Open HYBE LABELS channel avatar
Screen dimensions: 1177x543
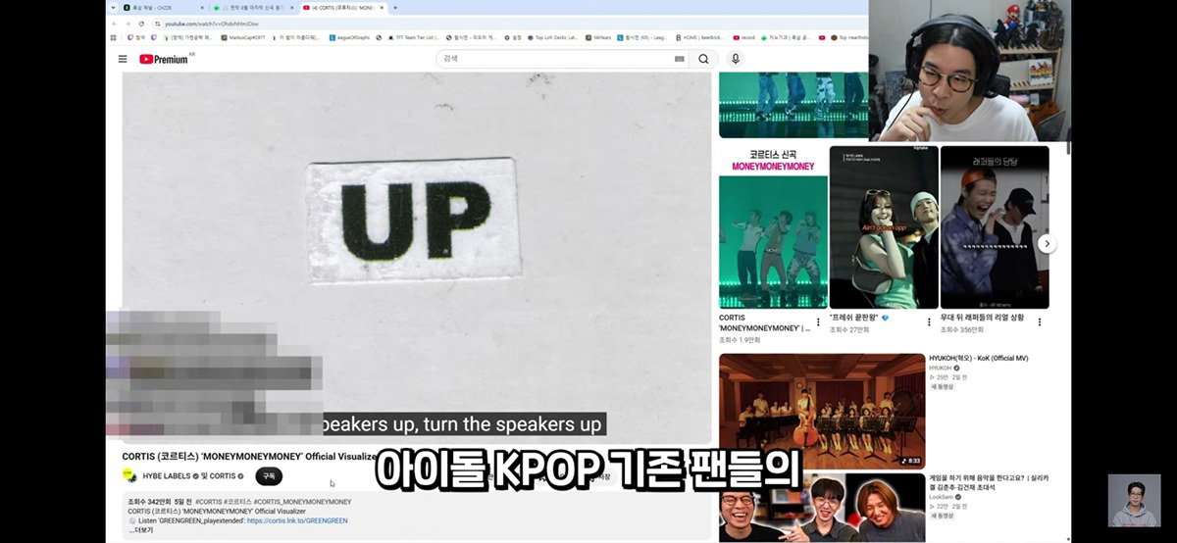129,475
